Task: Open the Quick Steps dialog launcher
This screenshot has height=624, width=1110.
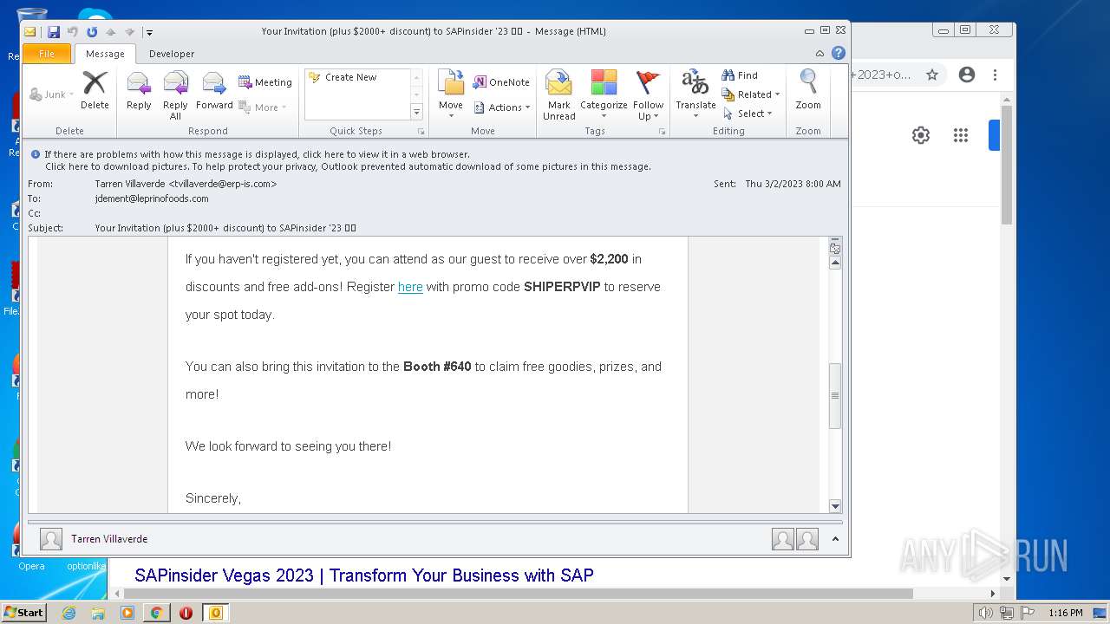Action: (421, 132)
